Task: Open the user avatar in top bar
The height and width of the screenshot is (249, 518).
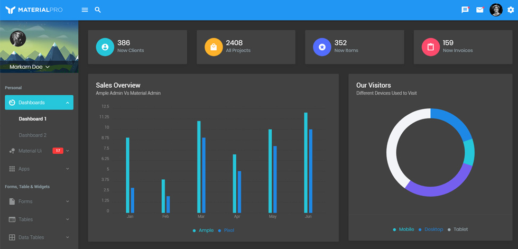Action: 496,10
